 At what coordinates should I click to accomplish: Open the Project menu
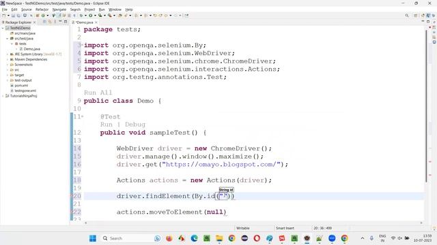89,10
